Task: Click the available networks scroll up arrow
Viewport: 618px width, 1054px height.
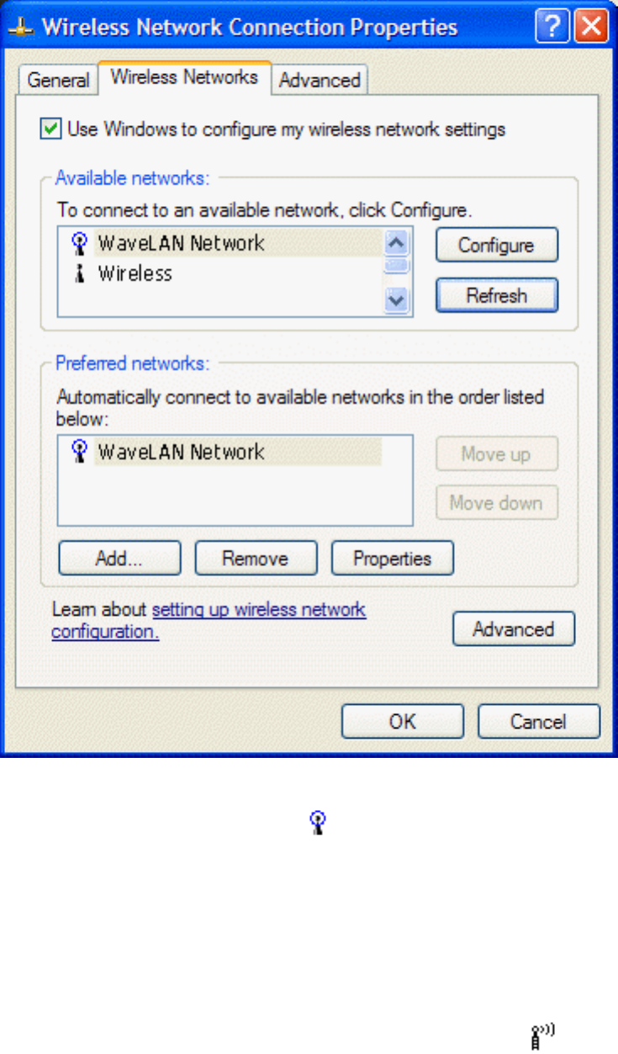Action: coord(397,243)
